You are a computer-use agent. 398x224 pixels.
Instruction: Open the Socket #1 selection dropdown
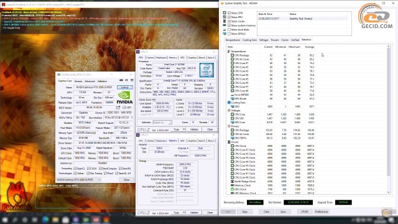tap(162, 123)
